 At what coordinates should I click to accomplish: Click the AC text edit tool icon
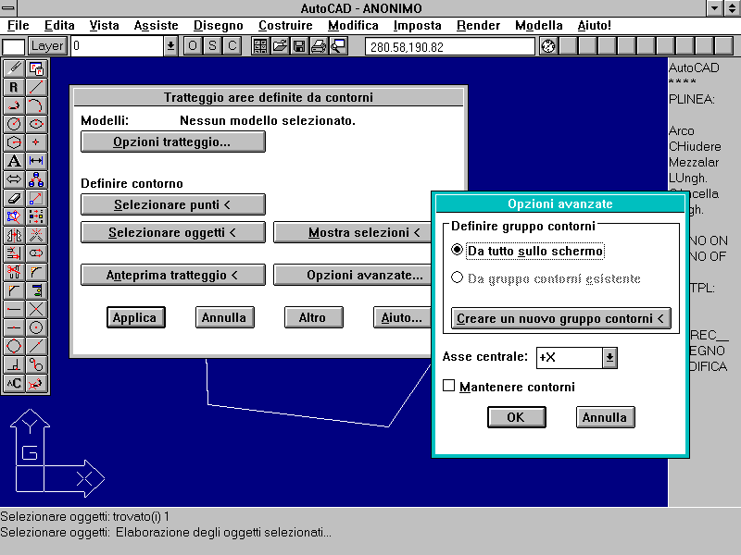click(x=14, y=383)
